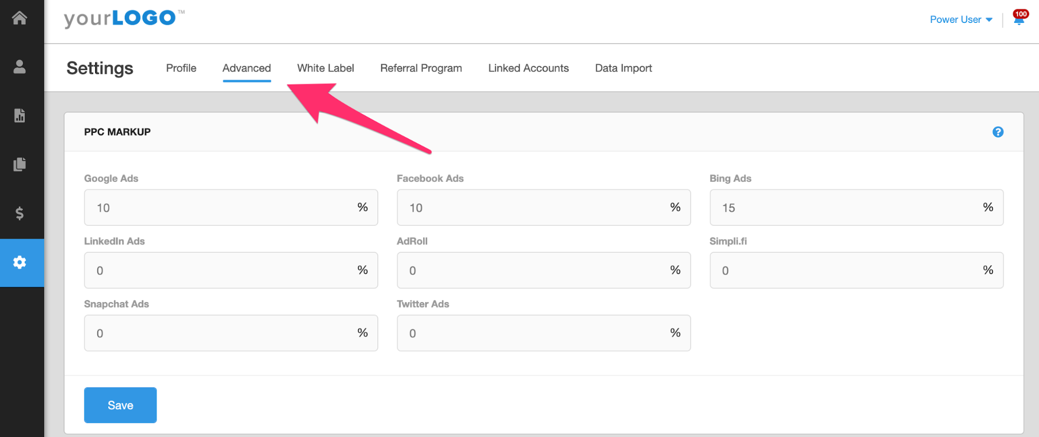Open the Data Import tab
Image resolution: width=1039 pixels, height=437 pixels.
click(x=623, y=68)
